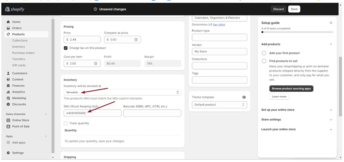Image resolution: width=344 pixels, height=162 pixels.
Task: Click the Compare-at price help icon
Action: click(136, 39)
